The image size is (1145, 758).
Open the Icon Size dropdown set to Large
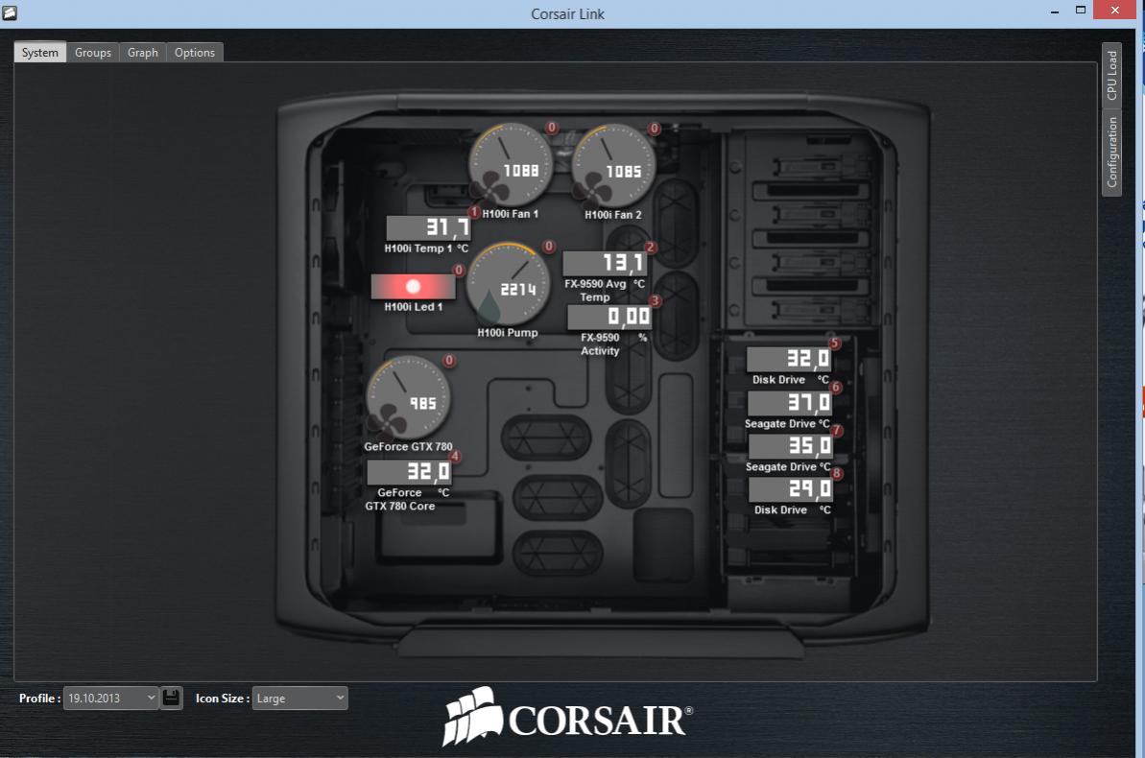(x=299, y=699)
